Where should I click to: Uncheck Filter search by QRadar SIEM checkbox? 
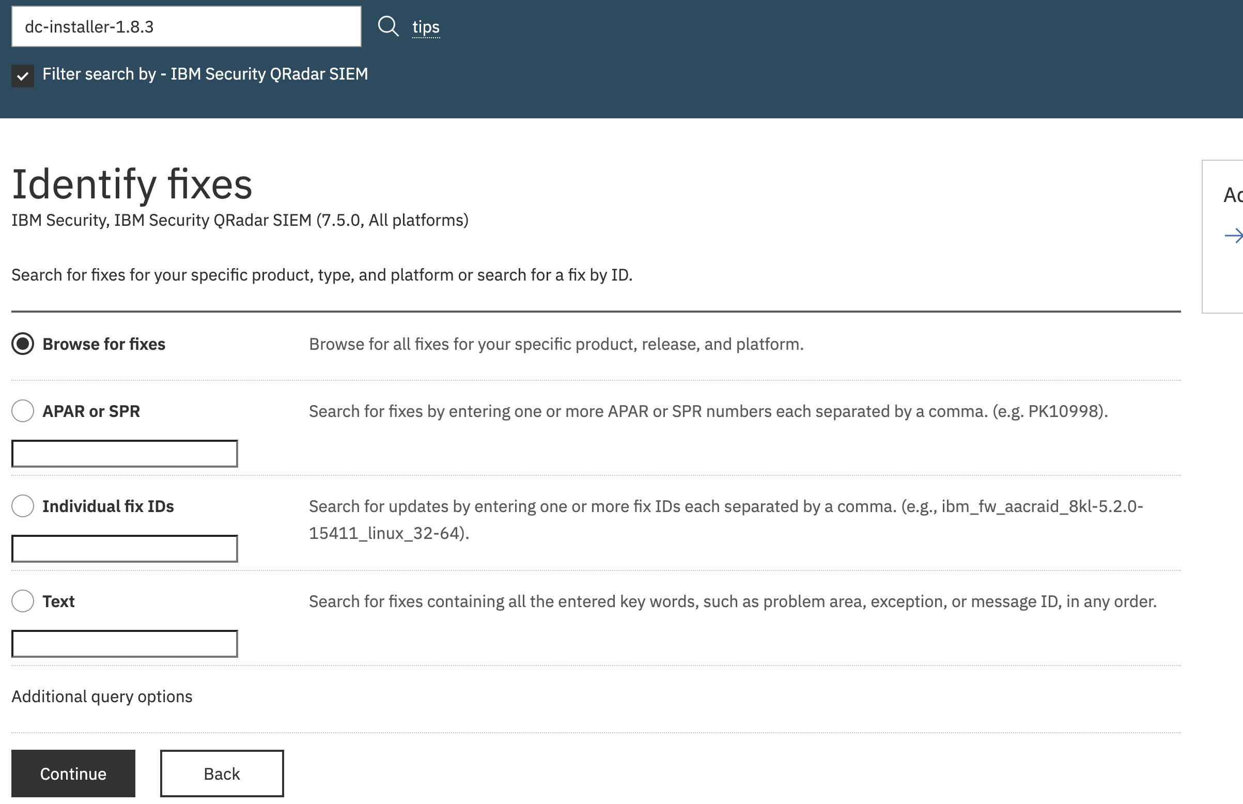click(22, 76)
